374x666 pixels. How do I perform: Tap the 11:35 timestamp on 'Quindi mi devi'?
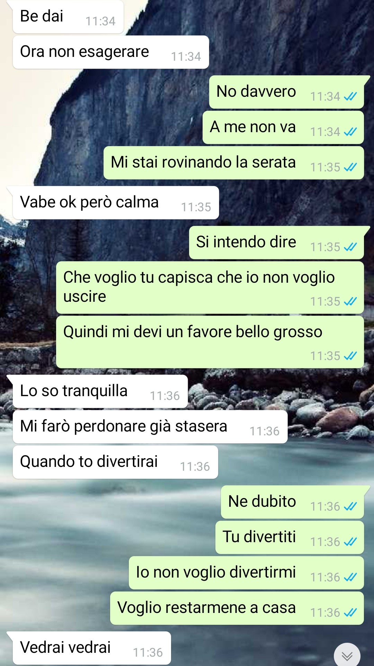coord(325,356)
